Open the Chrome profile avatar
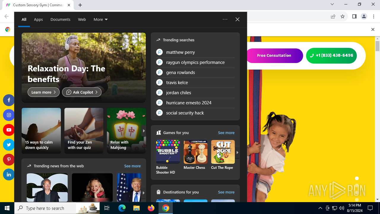The height and width of the screenshot is (214, 380). pyautogui.click(x=364, y=17)
